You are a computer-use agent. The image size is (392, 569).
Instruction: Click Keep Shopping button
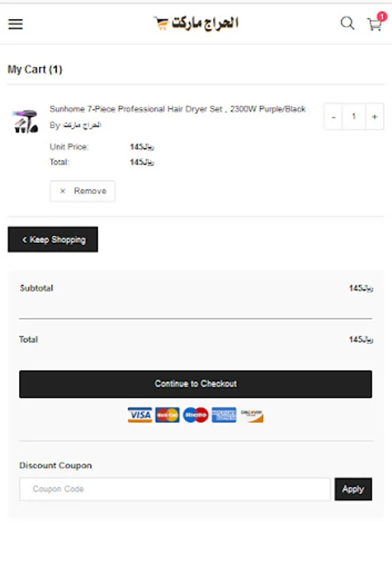(53, 240)
